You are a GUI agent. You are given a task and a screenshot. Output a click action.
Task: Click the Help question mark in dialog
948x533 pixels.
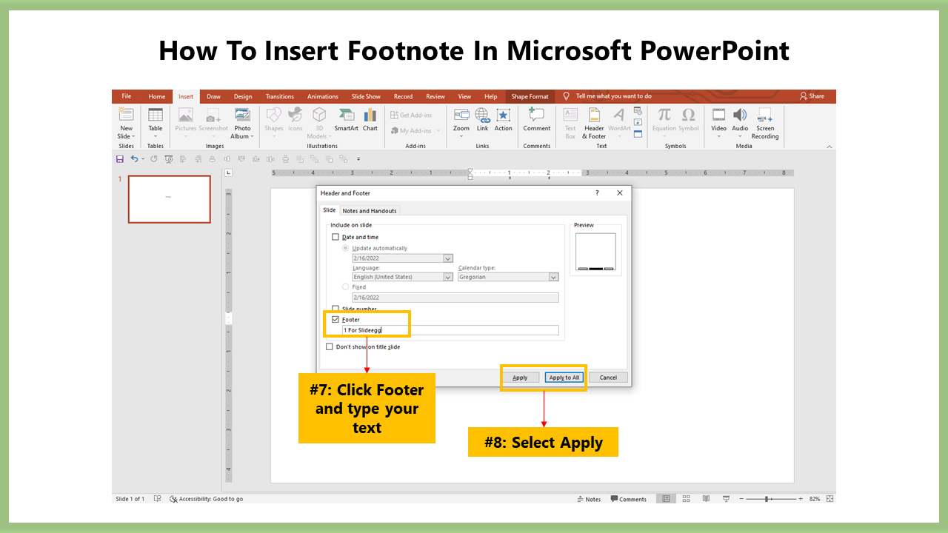[x=597, y=193]
